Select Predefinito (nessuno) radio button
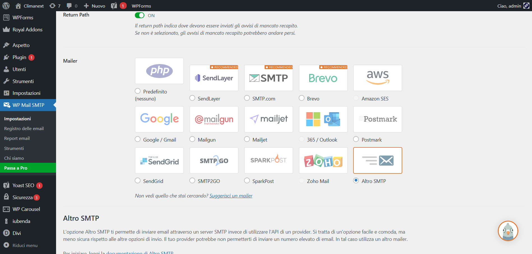The image size is (532, 254). click(138, 91)
